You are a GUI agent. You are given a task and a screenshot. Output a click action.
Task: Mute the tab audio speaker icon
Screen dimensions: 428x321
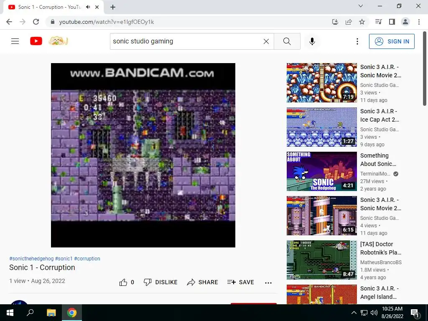[x=88, y=7]
